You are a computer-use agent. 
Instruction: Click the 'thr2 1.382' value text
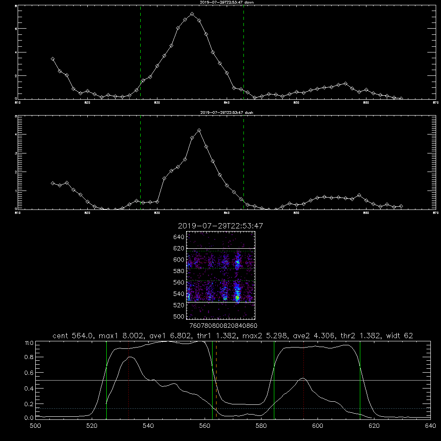coord(361,336)
